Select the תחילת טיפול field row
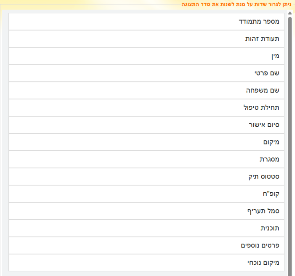295x276 pixels. pyautogui.click(x=146, y=108)
